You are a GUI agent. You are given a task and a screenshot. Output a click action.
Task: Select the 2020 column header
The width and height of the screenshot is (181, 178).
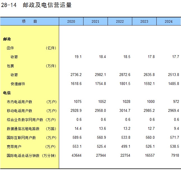coord(71,22)
